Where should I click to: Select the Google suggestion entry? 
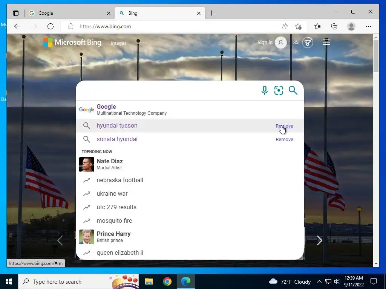(x=190, y=110)
